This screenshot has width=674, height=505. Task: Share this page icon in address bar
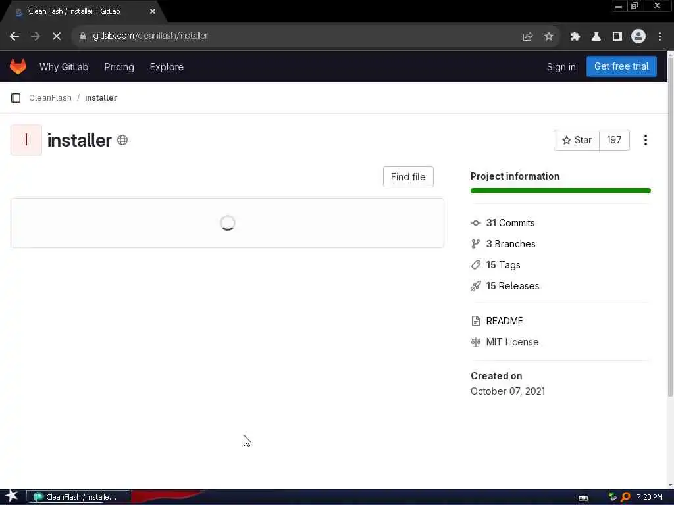click(527, 37)
